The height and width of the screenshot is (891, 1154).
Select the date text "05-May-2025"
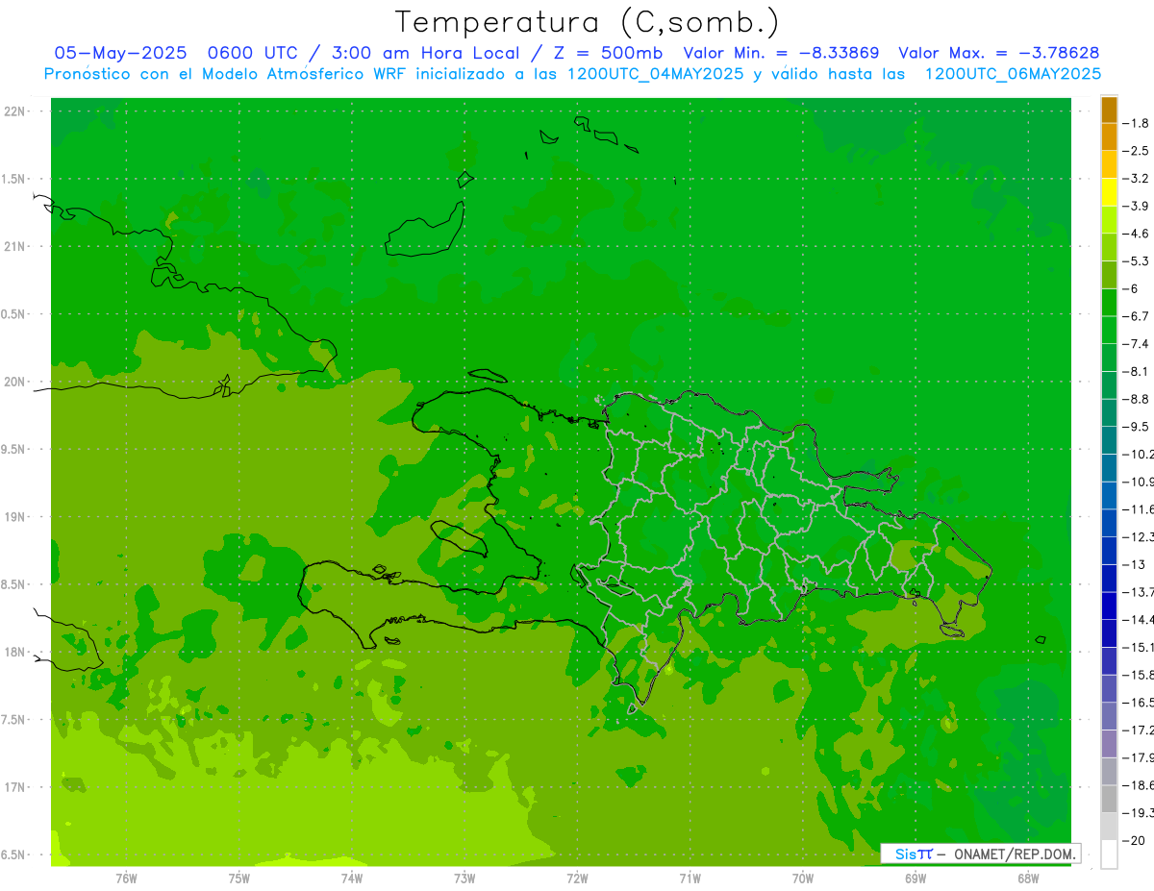pos(120,53)
